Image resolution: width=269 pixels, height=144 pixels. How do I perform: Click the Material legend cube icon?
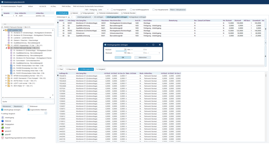[3, 121]
